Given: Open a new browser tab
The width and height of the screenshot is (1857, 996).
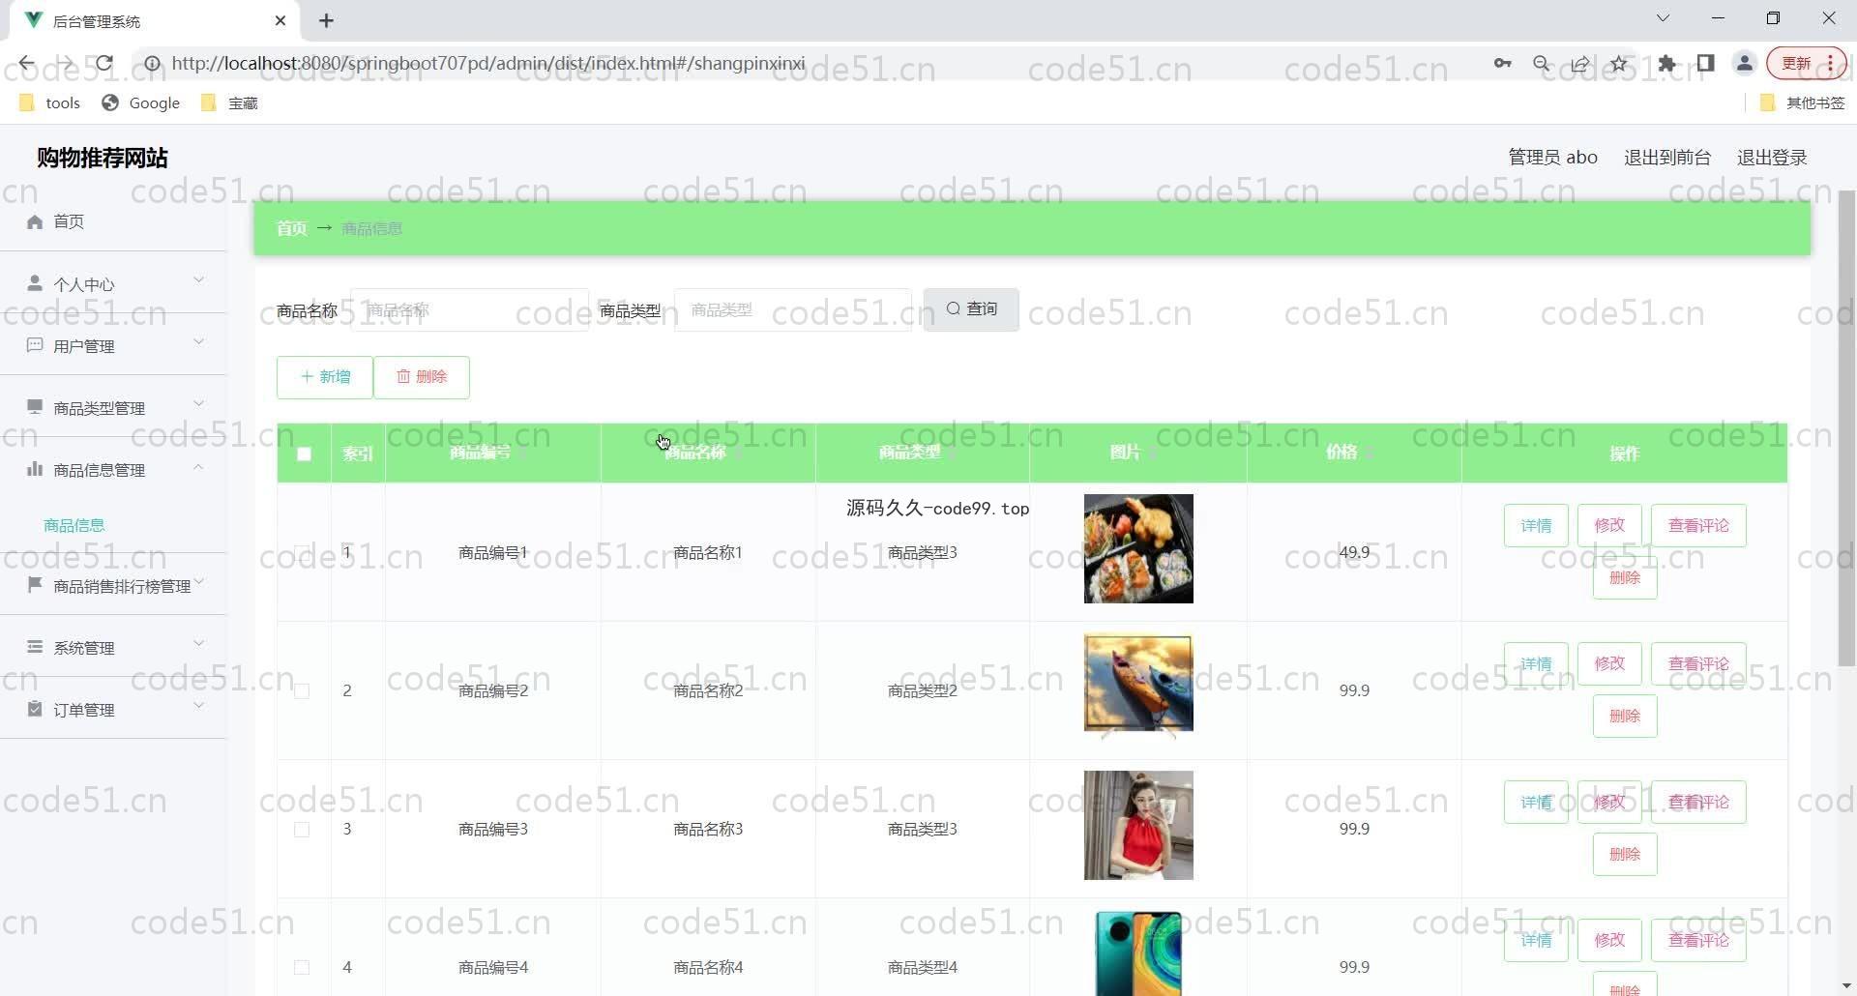Looking at the screenshot, I should (327, 20).
